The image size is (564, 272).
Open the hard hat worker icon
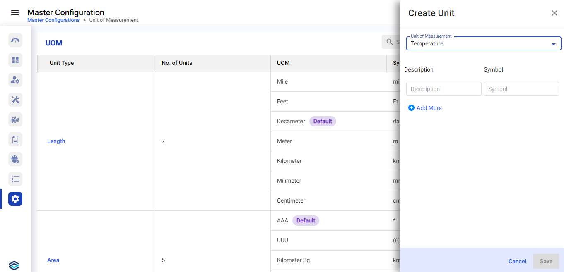pos(15,159)
